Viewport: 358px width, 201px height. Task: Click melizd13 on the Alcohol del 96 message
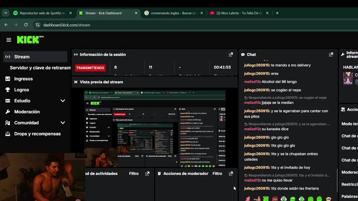coord(252,82)
